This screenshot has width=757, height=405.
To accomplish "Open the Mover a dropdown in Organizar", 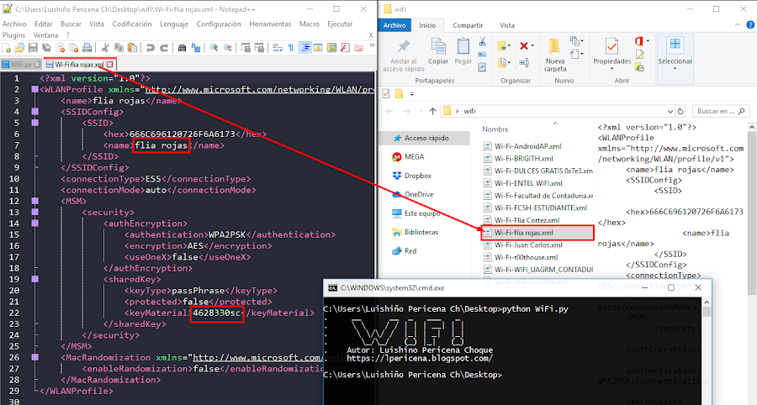I will (509, 45).
